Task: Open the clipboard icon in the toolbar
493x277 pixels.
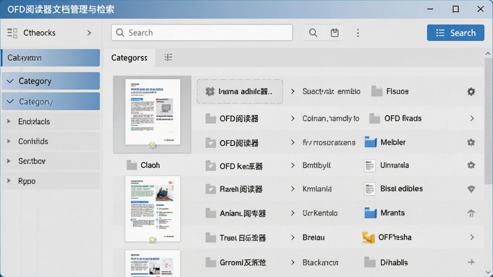Action: click(x=335, y=33)
